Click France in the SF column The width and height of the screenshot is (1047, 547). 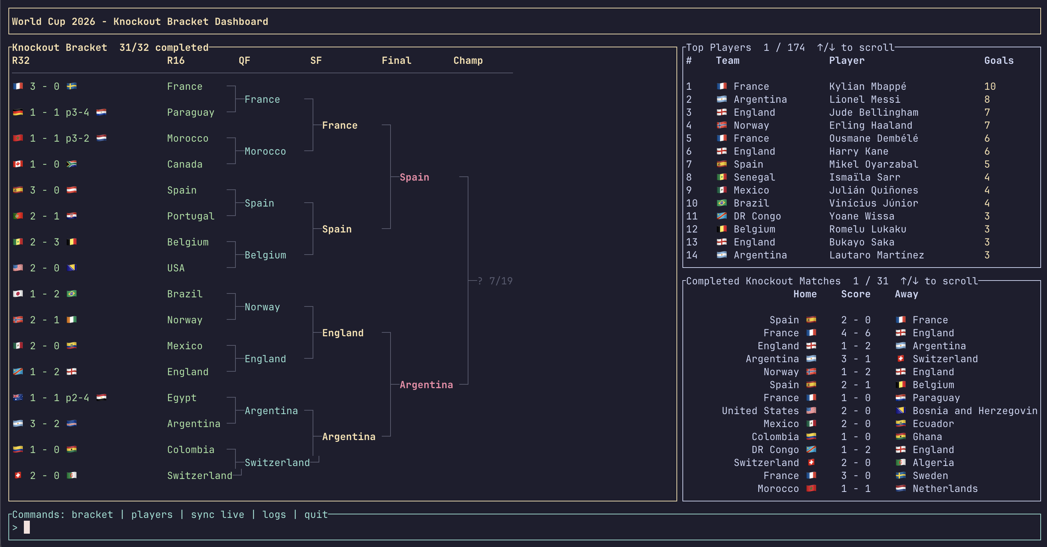pos(340,125)
